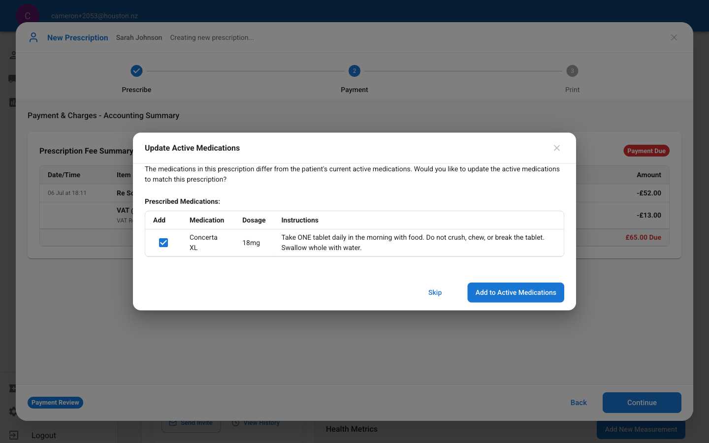
Task: Close the New Prescription panel
Action: [x=674, y=37]
